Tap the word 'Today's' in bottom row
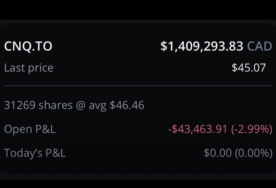The image size is (276, 188). coord(23,153)
